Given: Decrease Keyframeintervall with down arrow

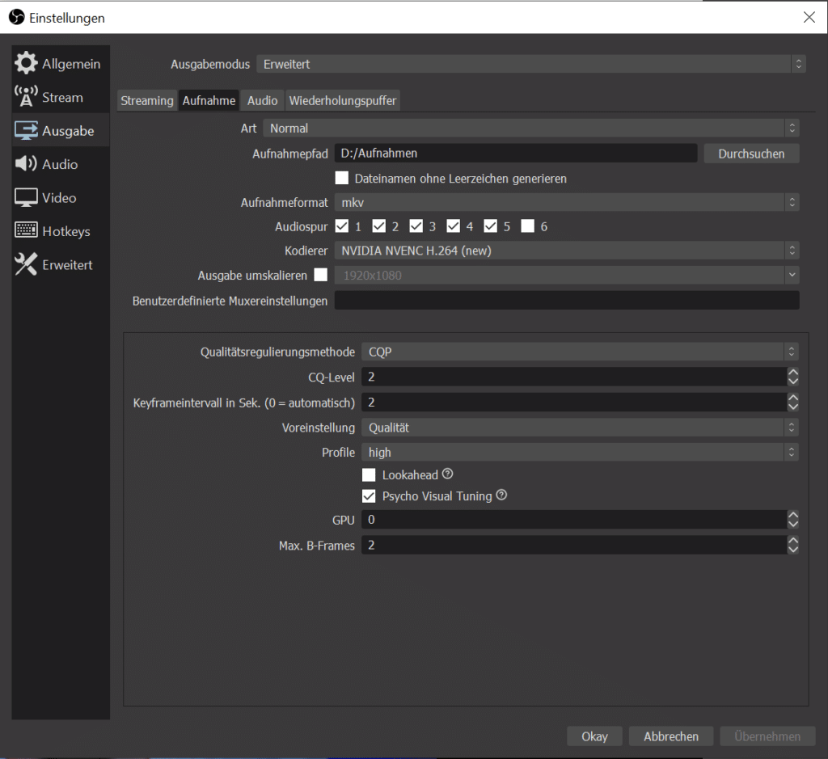Looking at the screenshot, I should [x=792, y=407].
